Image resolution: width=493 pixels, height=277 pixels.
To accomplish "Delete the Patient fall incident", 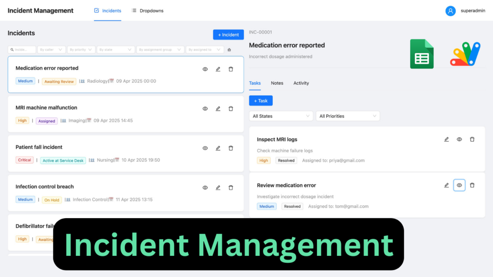I will pos(231,148).
